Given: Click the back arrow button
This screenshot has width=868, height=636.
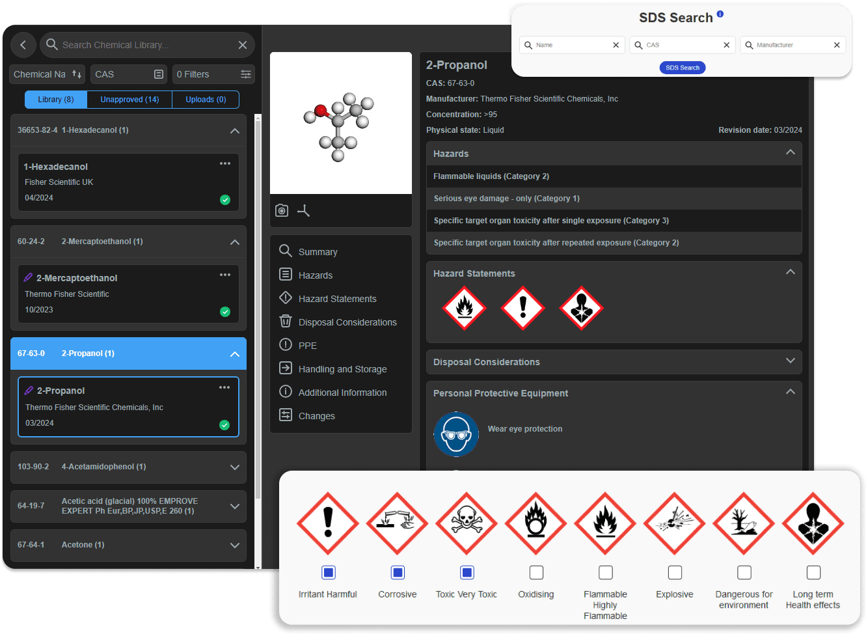Looking at the screenshot, I should point(23,45).
